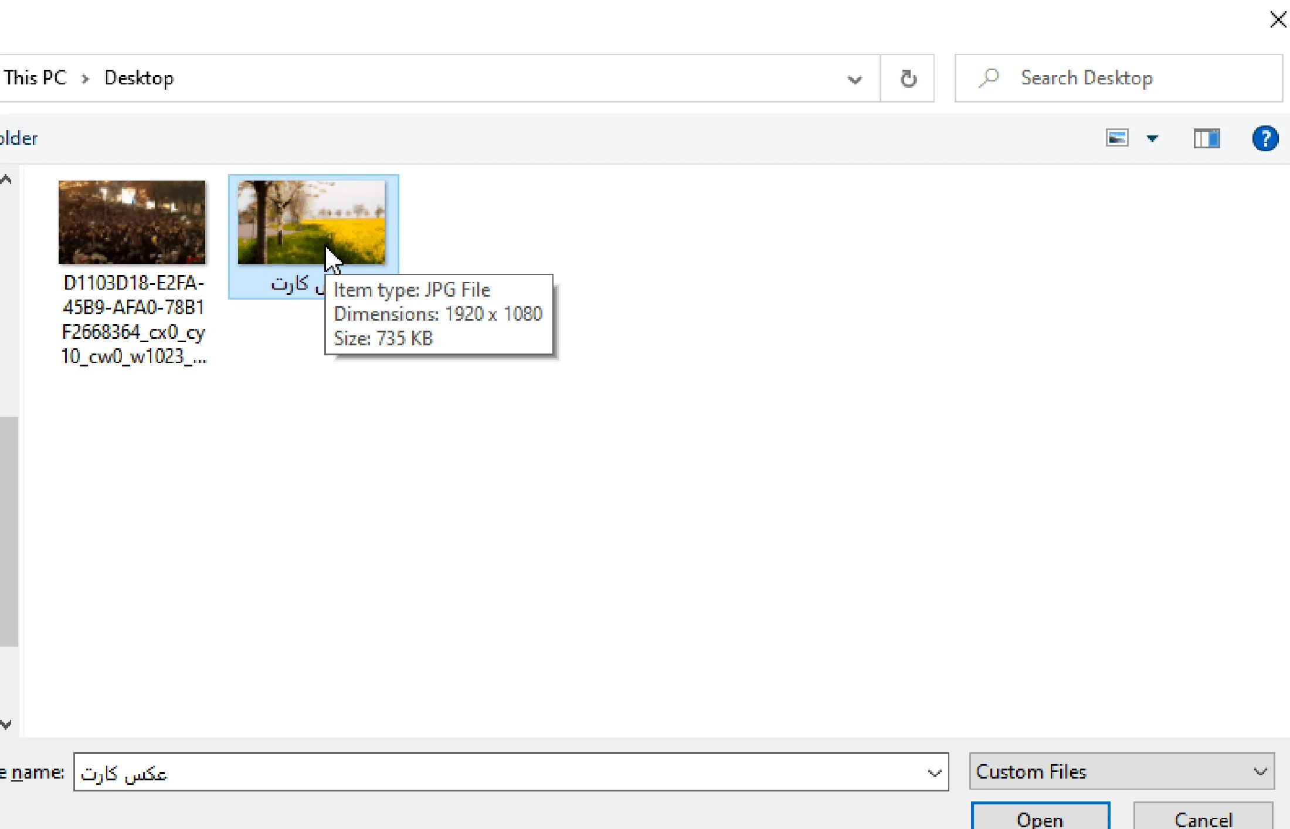
Task: Go to This PC in breadcrumb
Action: pyautogui.click(x=35, y=78)
